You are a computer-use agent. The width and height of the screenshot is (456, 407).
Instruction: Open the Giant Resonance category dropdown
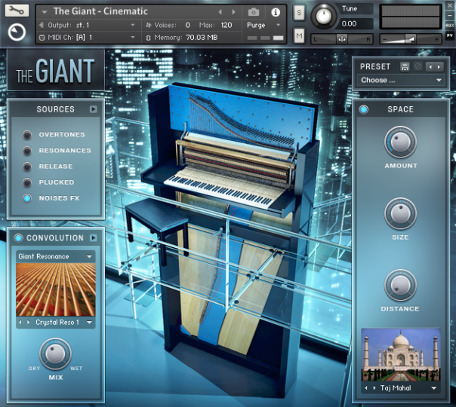pos(55,256)
